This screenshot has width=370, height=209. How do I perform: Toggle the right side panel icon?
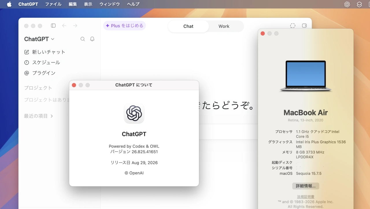304,26
